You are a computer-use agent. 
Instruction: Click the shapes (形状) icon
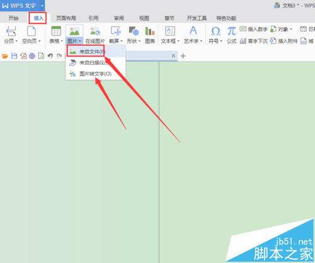point(134,31)
